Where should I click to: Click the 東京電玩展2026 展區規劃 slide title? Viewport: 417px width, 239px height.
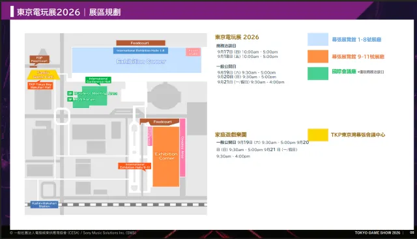coord(68,12)
